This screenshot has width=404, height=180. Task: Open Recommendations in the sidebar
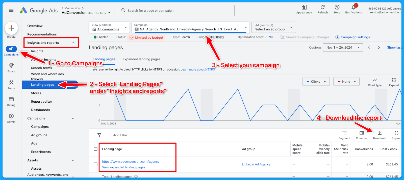(x=42, y=34)
